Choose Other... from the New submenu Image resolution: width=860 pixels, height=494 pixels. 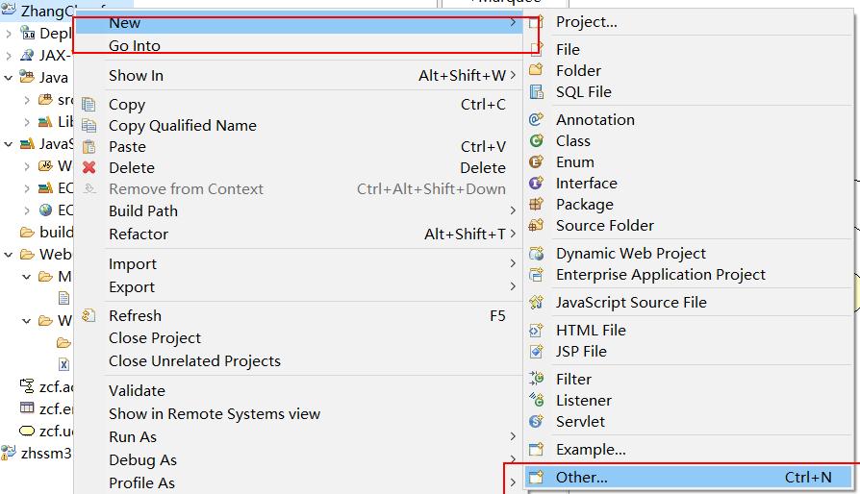tap(582, 477)
